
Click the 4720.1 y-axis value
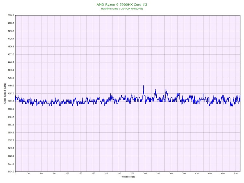pyautogui.click(x=11, y=39)
